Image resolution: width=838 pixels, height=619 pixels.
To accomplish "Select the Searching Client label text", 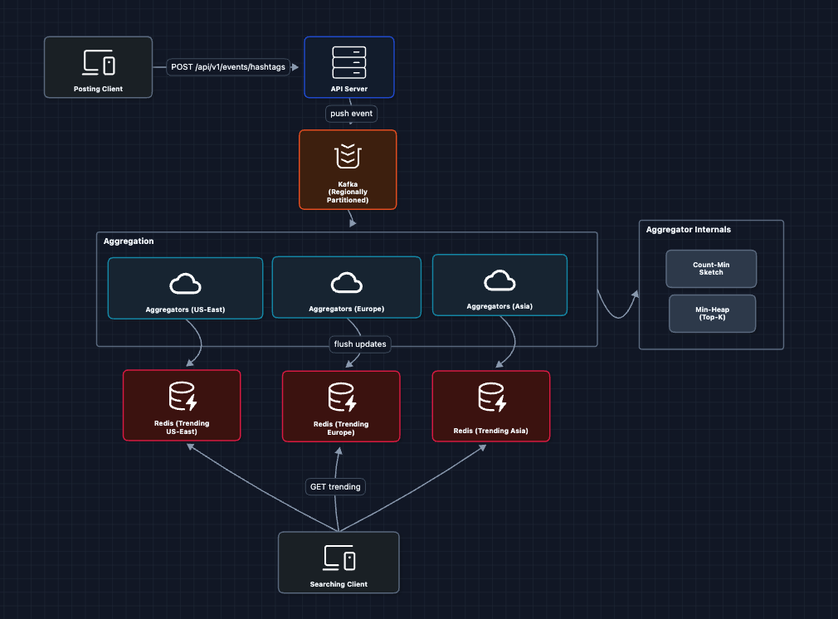I will [339, 584].
